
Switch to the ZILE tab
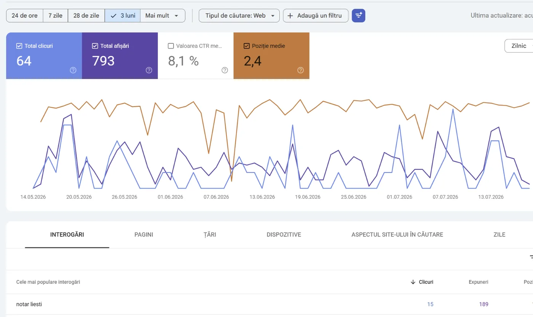pos(499,235)
